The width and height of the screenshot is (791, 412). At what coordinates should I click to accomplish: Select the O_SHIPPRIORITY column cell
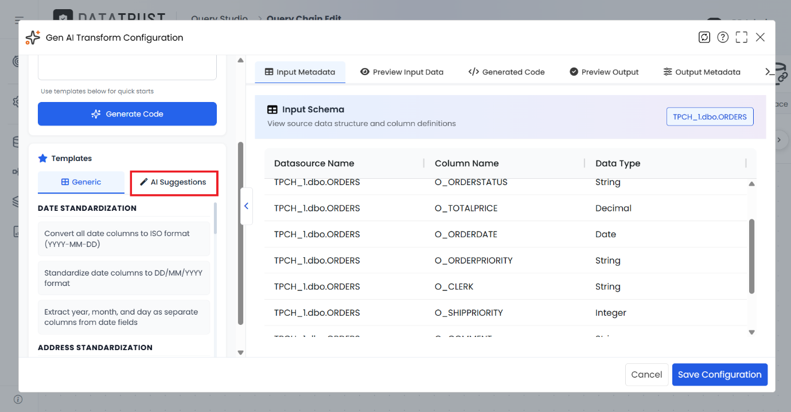tap(469, 313)
